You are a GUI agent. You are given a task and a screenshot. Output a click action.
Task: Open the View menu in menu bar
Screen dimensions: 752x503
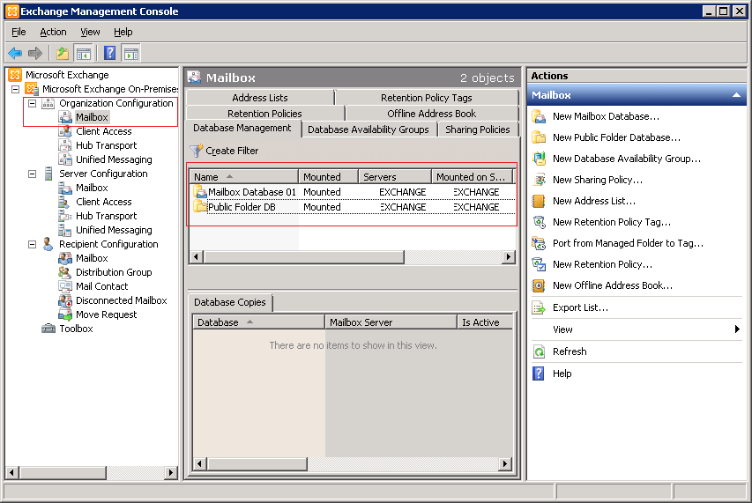[x=90, y=32]
